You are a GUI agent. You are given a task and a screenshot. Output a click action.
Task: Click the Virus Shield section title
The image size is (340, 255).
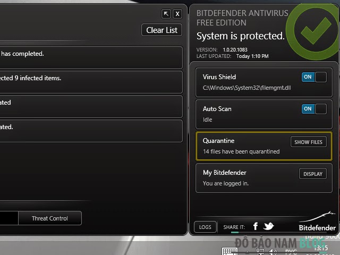pos(219,77)
